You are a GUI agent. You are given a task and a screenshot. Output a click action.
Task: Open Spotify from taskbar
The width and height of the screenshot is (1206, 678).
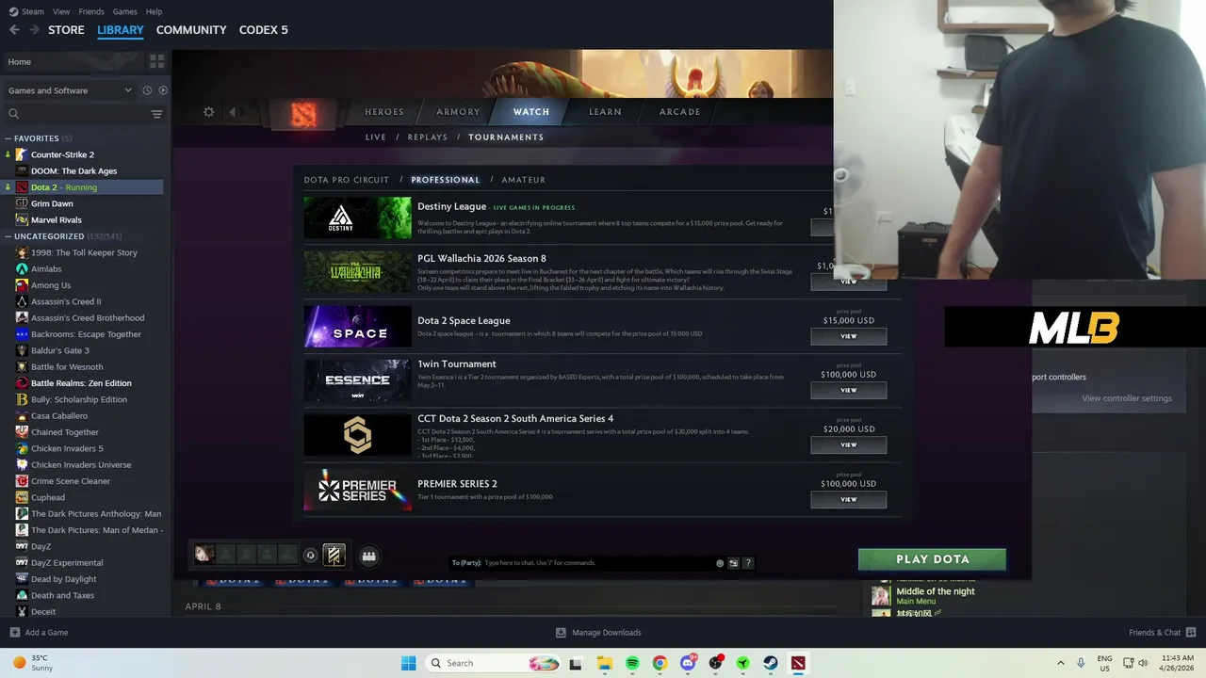click(632, 663)
